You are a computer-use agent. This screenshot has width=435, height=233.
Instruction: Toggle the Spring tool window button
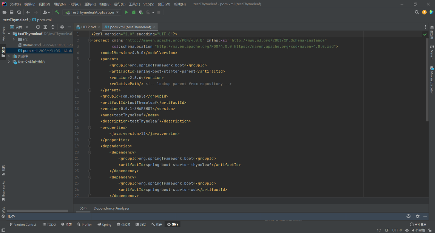tap(104, 224)
